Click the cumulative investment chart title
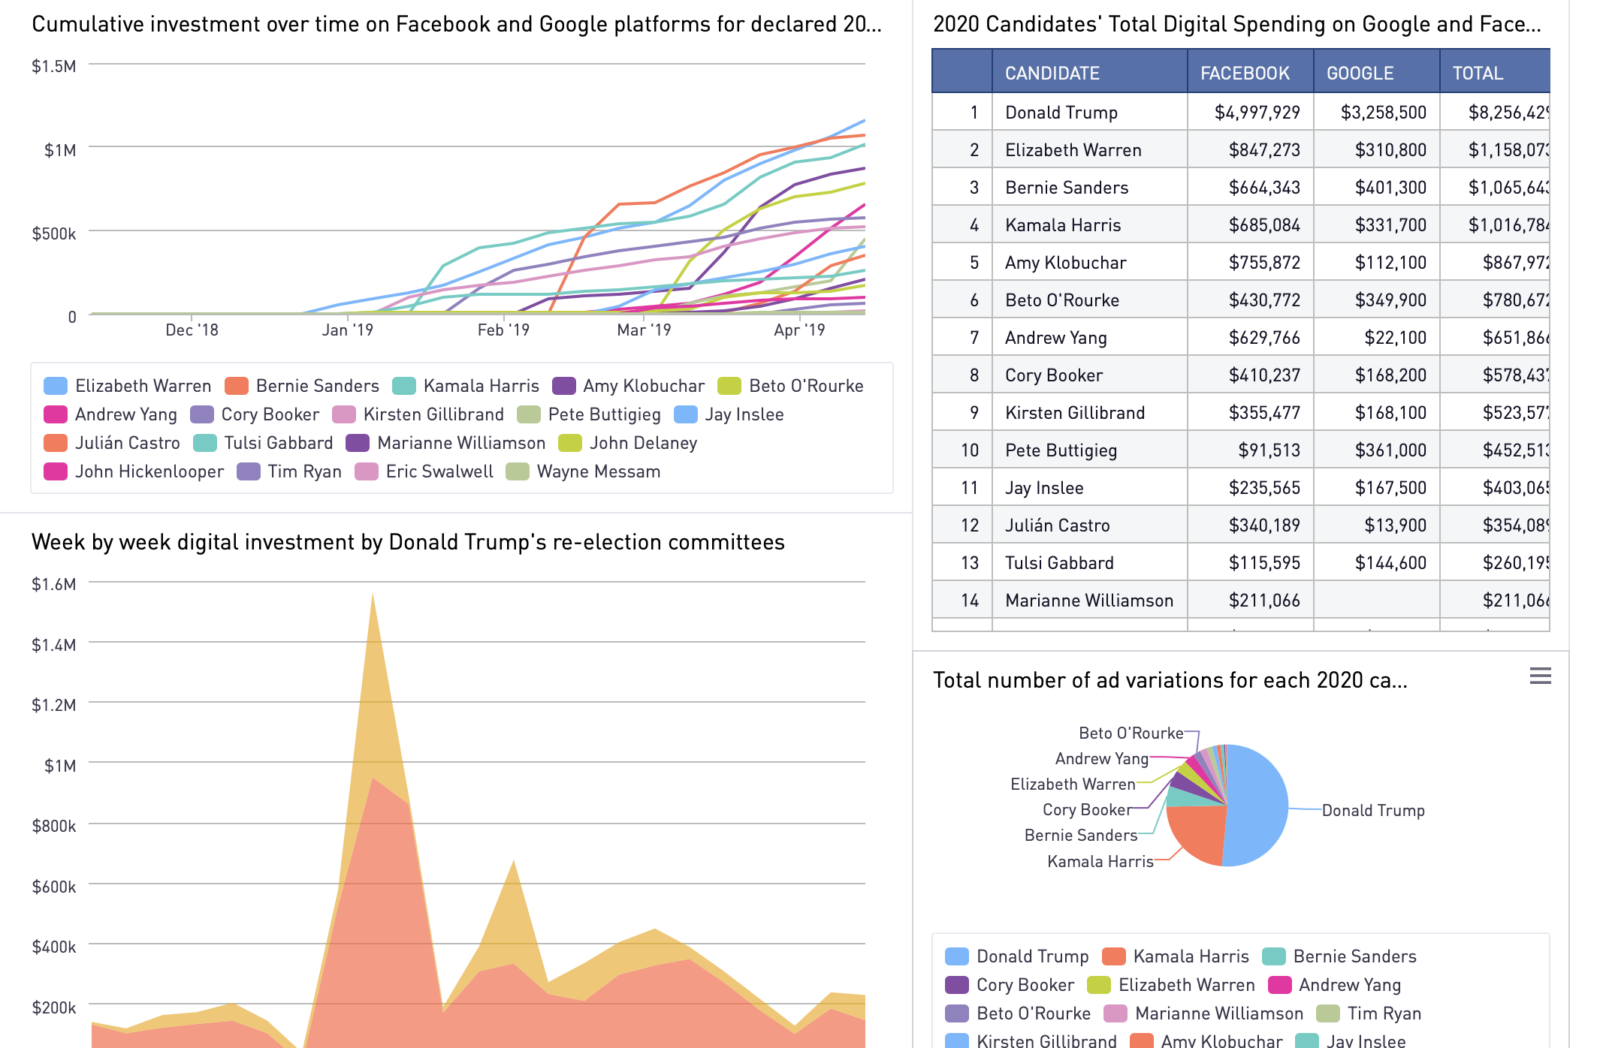Screen dimensions: 1600x1048 [x=457, y=24]
